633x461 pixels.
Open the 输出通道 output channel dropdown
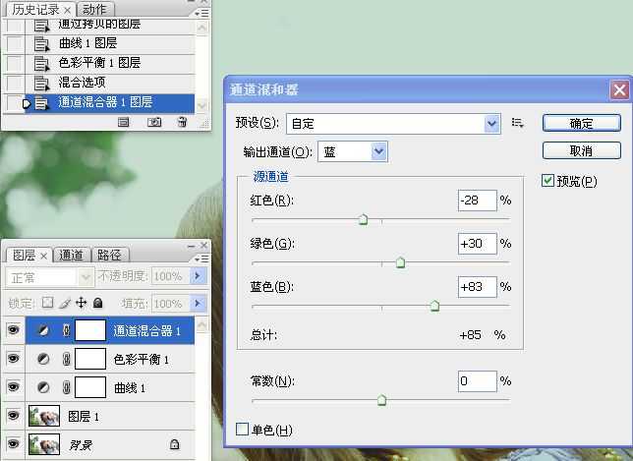378,151
